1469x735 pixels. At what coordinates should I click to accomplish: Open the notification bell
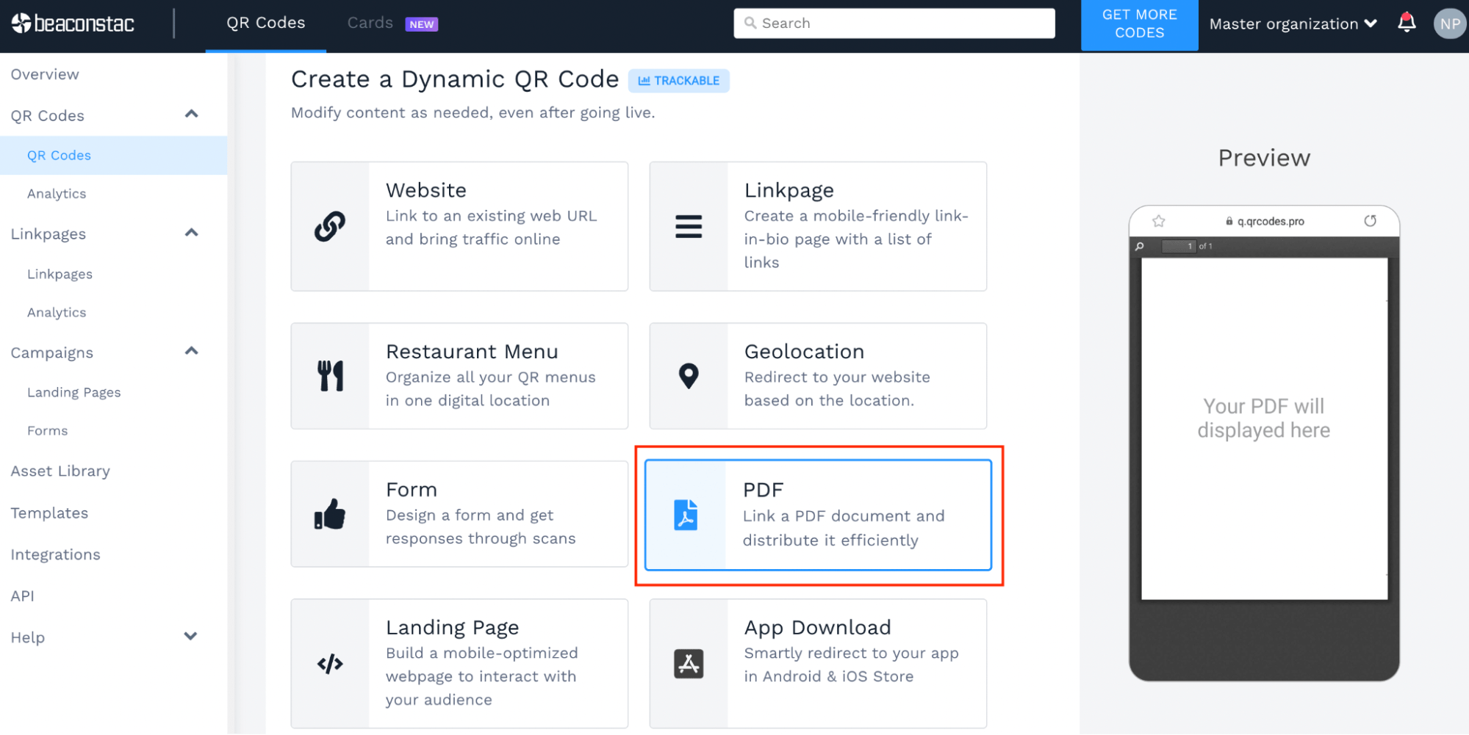(1406, 23)
